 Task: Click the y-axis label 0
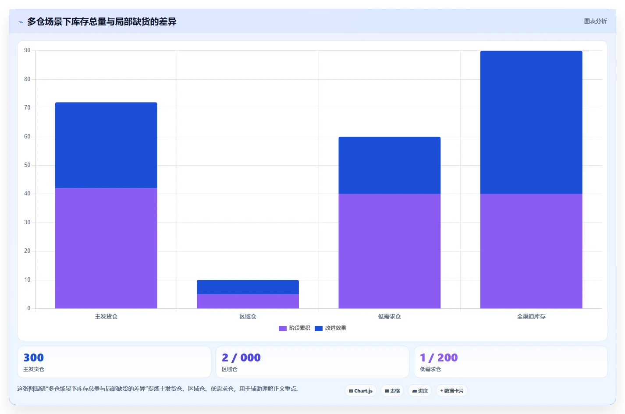pyautogui.click(x=29, y=308)
